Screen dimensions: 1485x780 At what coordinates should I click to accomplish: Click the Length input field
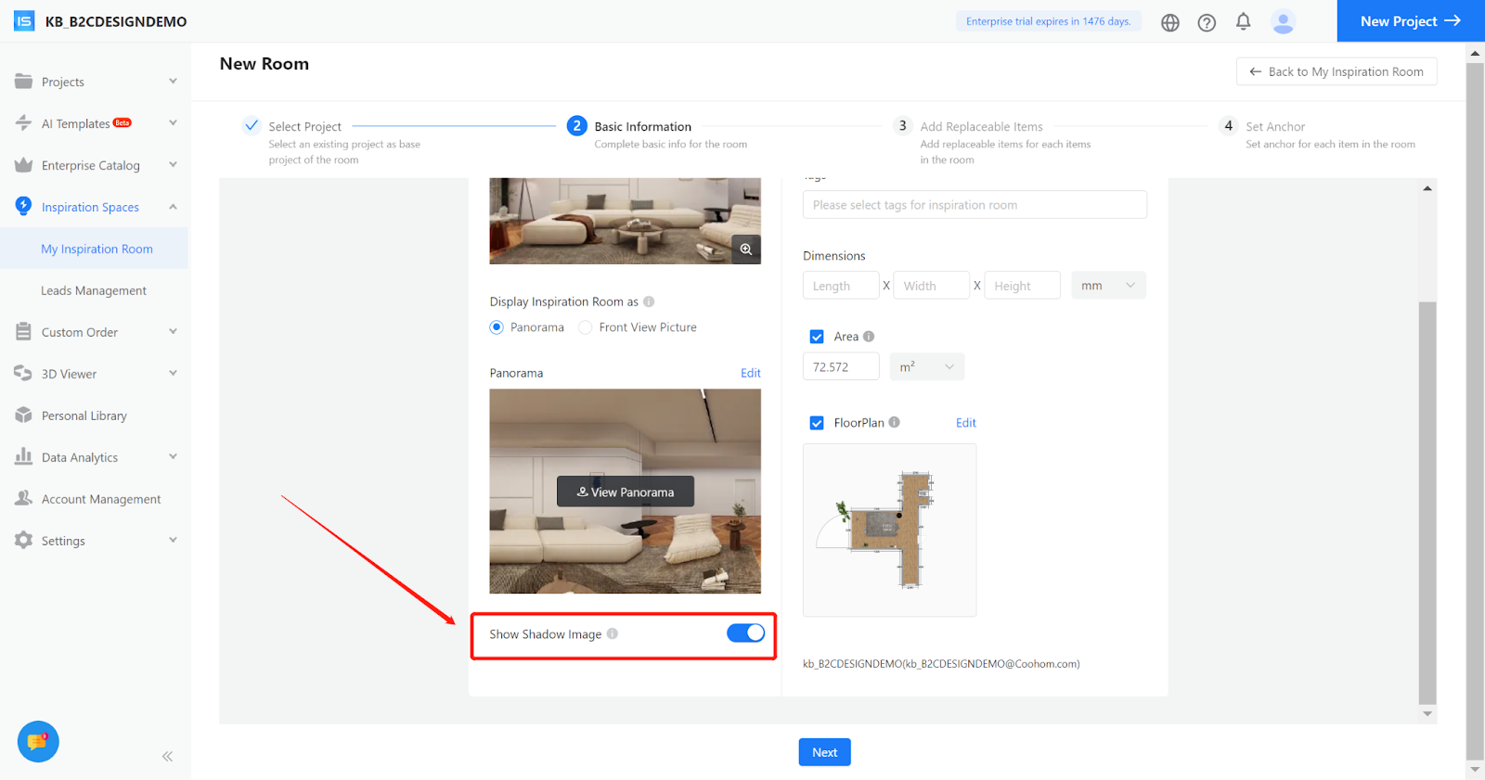pos(840,286)
